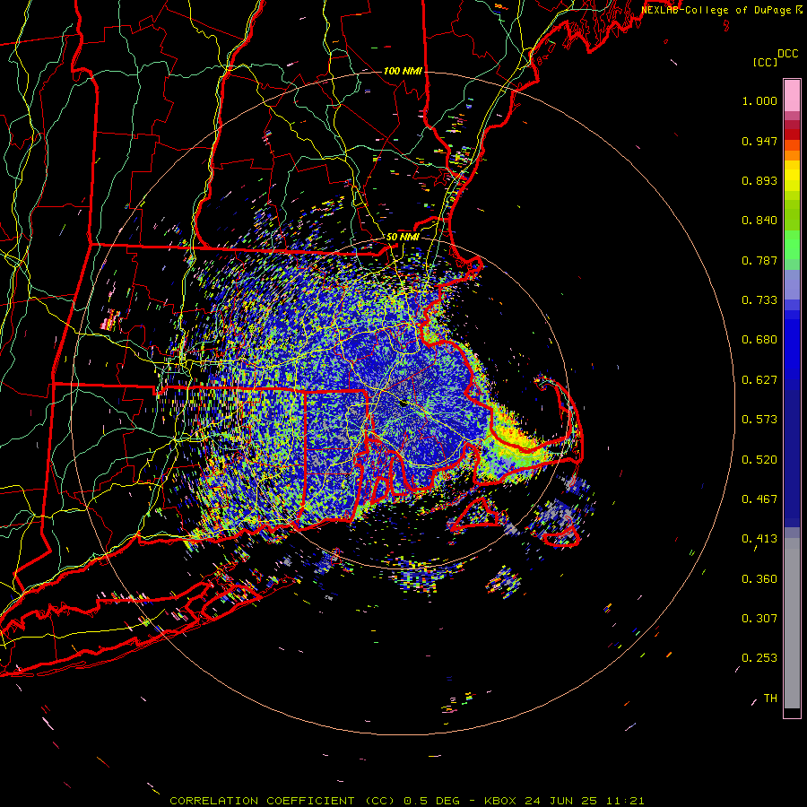This screenshot has height=807, width=807.
Task: Click the 0.840 scale value
Action: [x=759, y=221]
